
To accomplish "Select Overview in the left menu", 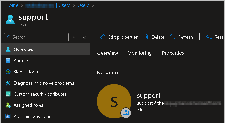I will (45, 49).
